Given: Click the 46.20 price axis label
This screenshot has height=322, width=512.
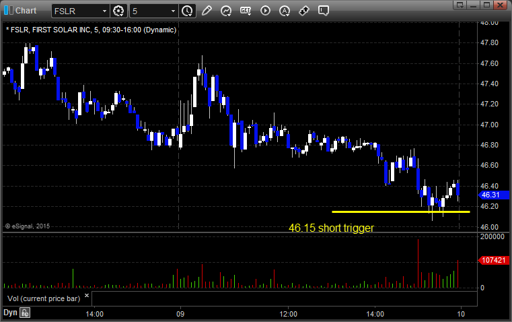Looking at the screenshot, I should [x=490, y=206].
